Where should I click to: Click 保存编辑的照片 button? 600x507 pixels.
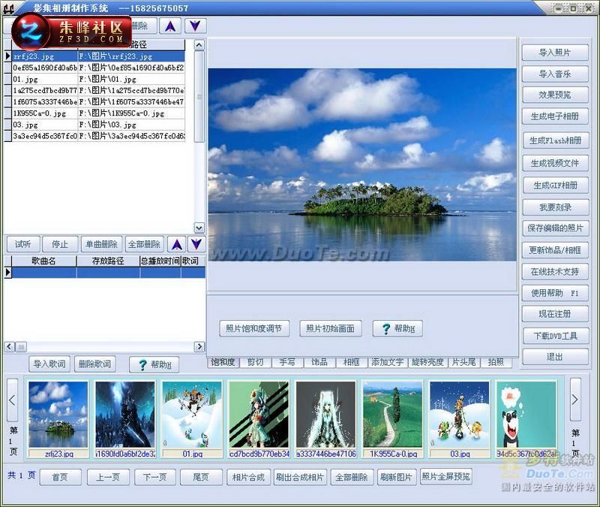[x=555, y=228]
